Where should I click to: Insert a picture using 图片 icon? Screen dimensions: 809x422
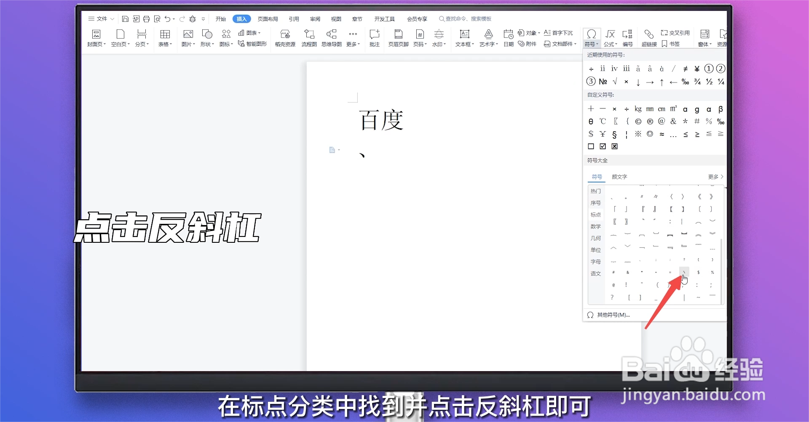click(187, 37)
